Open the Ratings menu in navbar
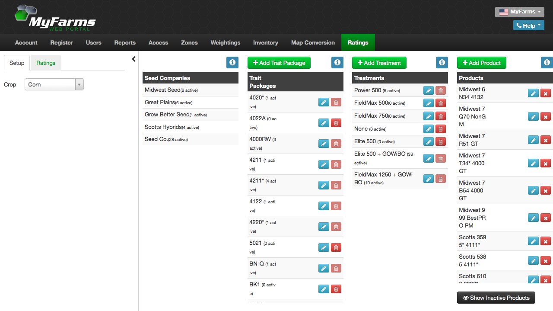553x311 pixels. point(358,42)
